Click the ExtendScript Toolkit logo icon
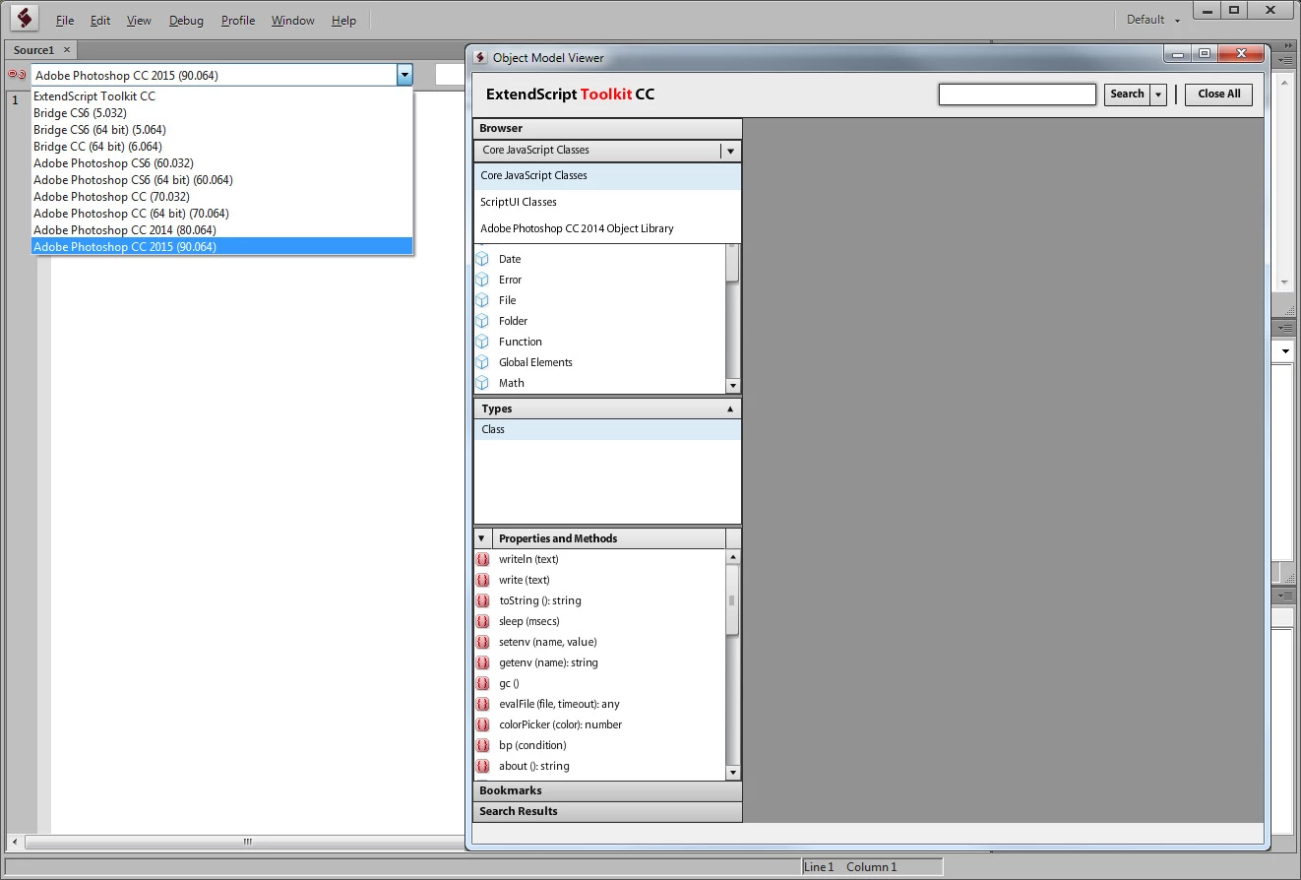Screen dimensions: 1301x880 (25, 18)
